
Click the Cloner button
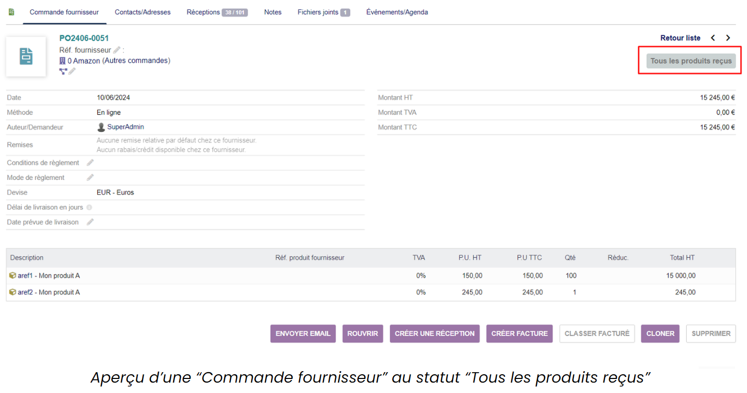(x=661, y=334)
